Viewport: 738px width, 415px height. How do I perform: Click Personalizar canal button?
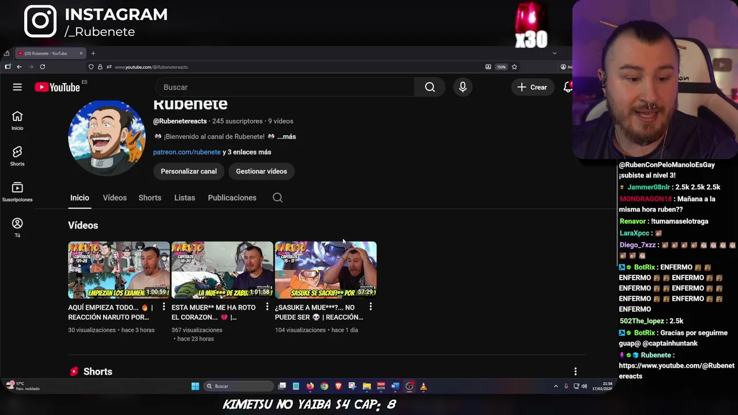click(189, 171)
